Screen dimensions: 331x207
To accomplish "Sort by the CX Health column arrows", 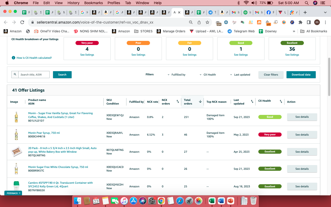I will [x=281, y=102].
